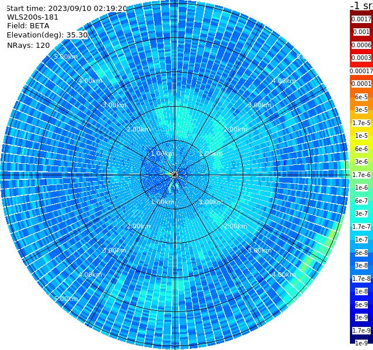
Task: Select the 3e-7 colorbar value
Action: coord(361,213)
